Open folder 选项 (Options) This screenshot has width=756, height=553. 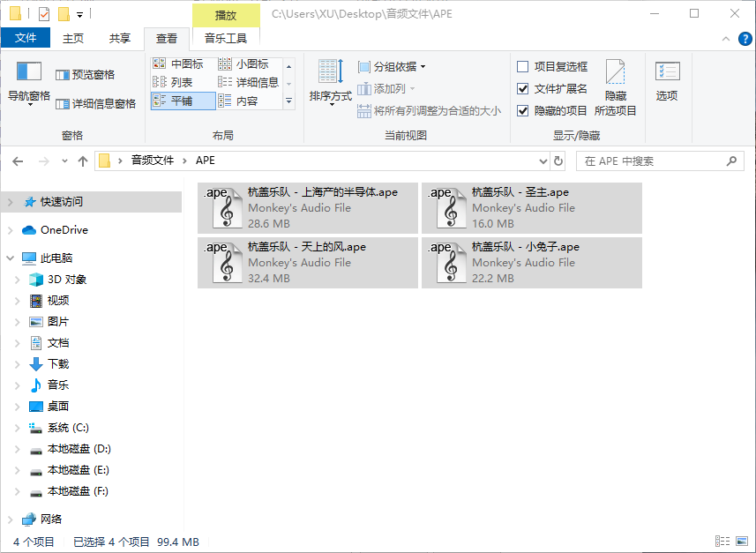tap(662, 81)
